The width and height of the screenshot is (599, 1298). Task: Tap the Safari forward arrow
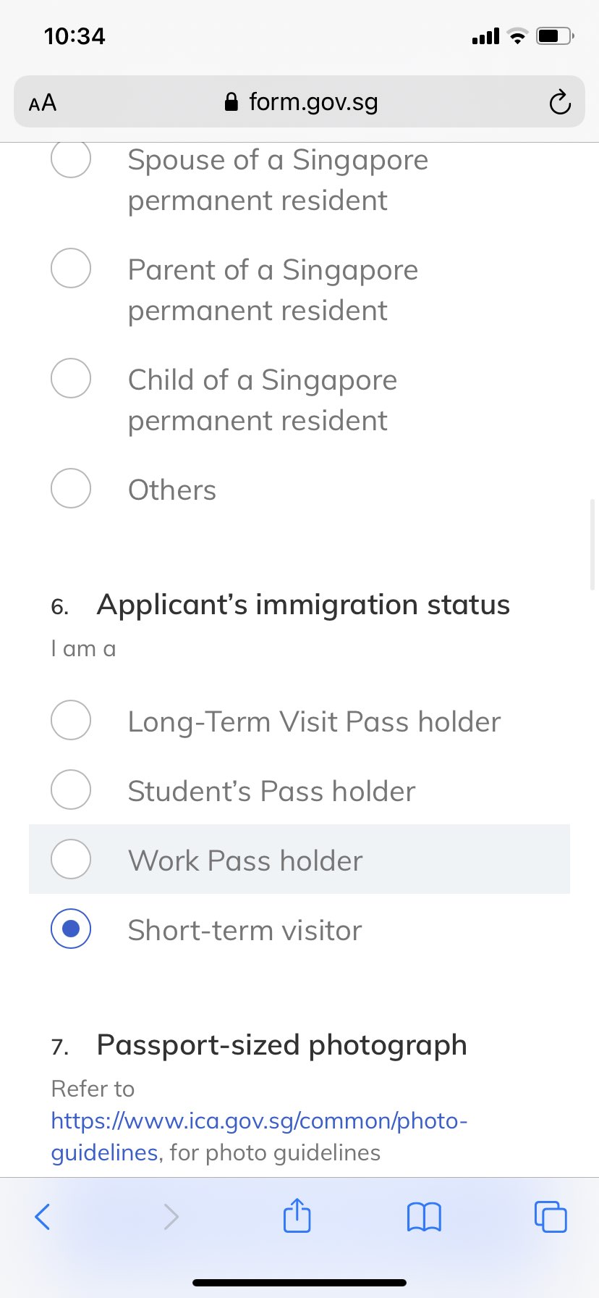click(171, 1216)
